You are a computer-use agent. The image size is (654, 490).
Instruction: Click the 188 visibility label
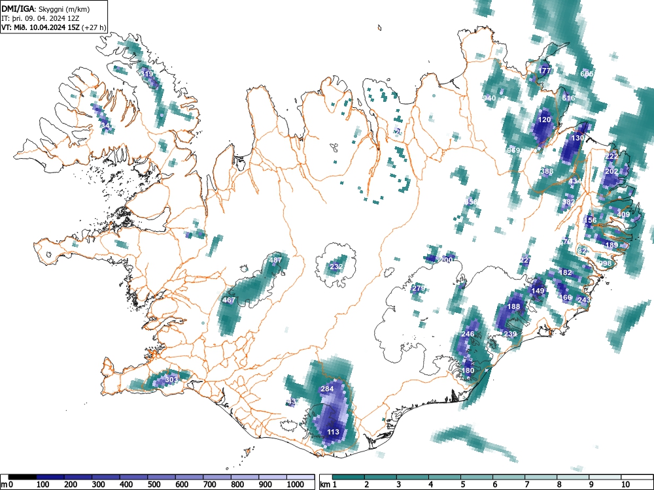click(x=513, y=306)
